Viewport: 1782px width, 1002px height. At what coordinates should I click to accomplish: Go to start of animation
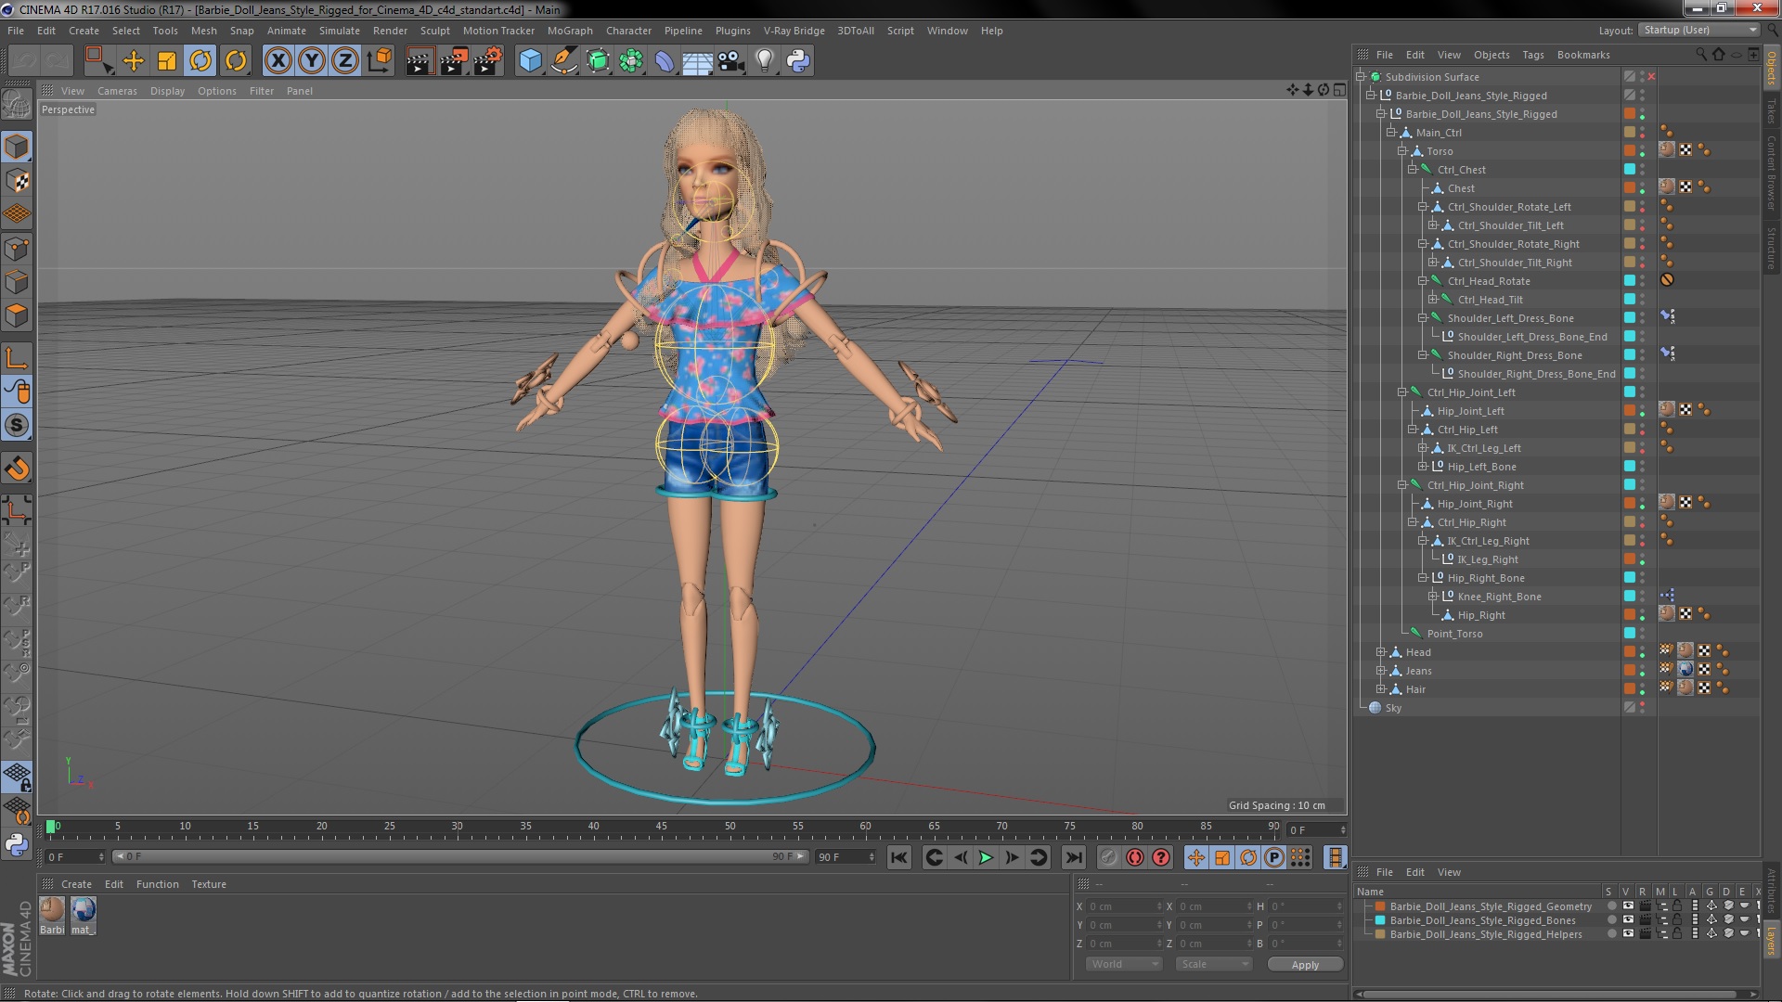(898, 858)
